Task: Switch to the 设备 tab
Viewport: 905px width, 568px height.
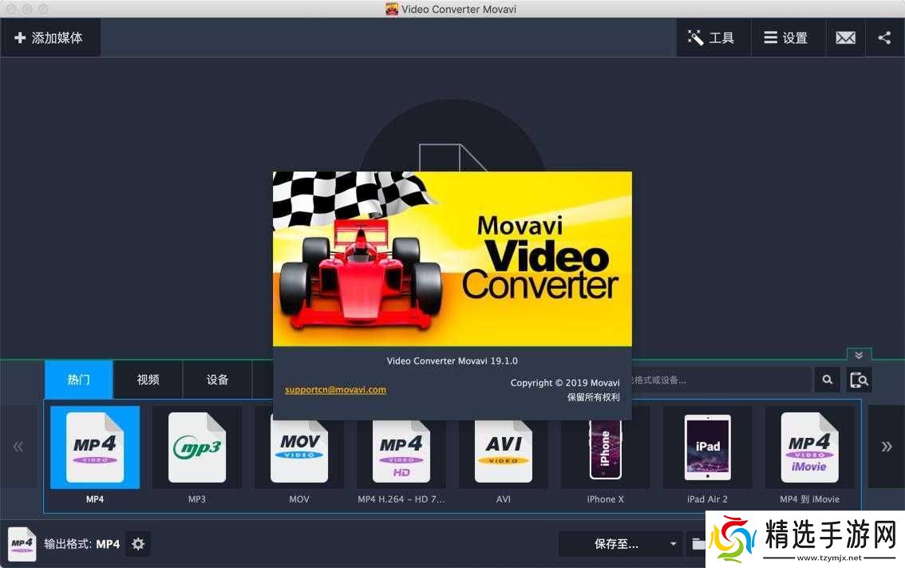Action: click(216, 380)
